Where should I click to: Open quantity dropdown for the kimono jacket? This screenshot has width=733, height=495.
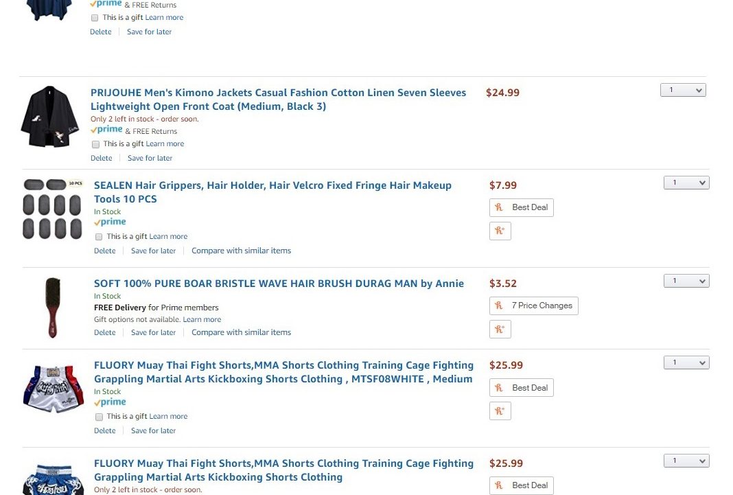683,90
